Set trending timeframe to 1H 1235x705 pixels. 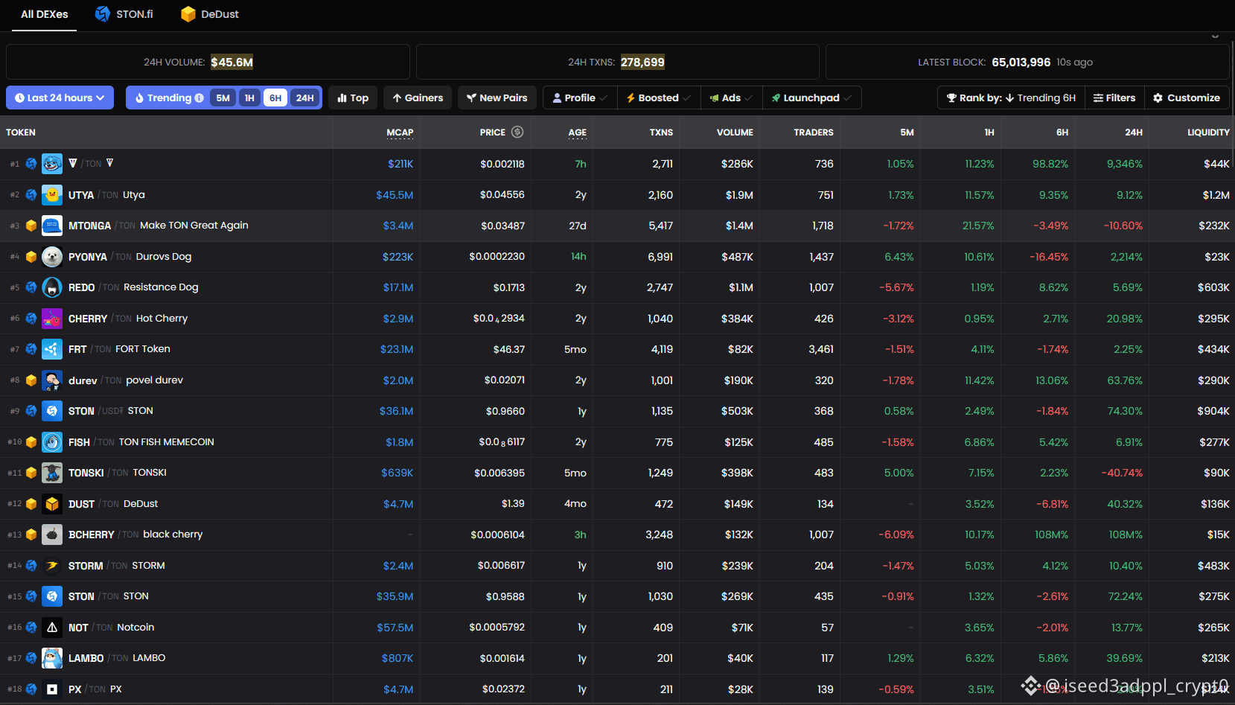(x=249, y=98)
